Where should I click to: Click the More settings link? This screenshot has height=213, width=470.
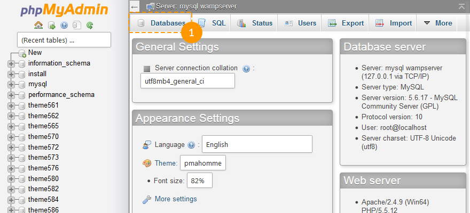pos(176,199)
